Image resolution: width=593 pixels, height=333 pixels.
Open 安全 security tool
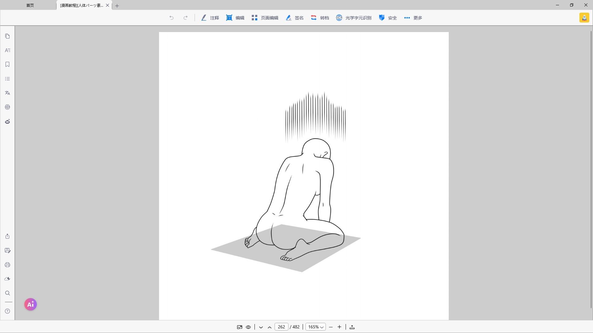[388, 18]
